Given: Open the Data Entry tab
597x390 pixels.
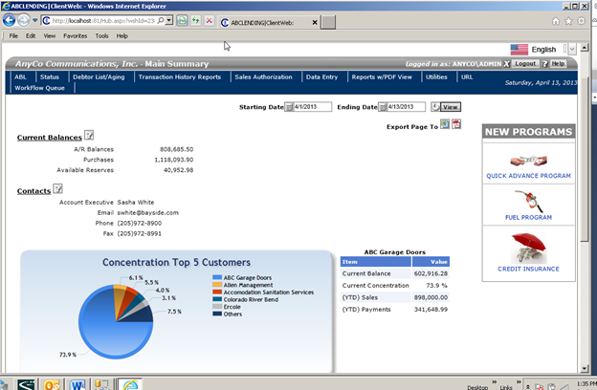Looking at the screenshot, I should [321, 76].
